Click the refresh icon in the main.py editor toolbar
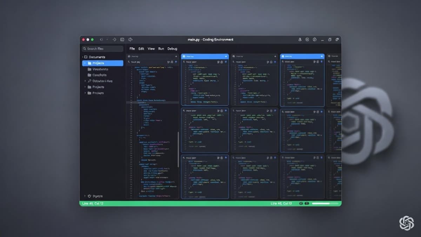 point(168,61)
